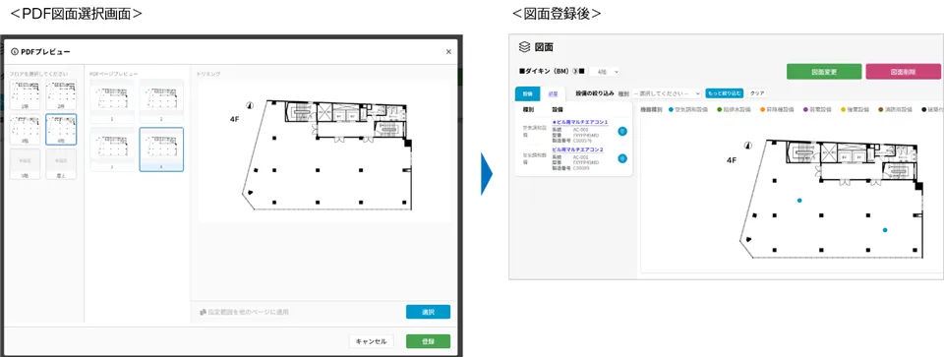Click the もっと絞り込む button
The width and height of the screenshot is (944, 357).
tap(725, 93)
